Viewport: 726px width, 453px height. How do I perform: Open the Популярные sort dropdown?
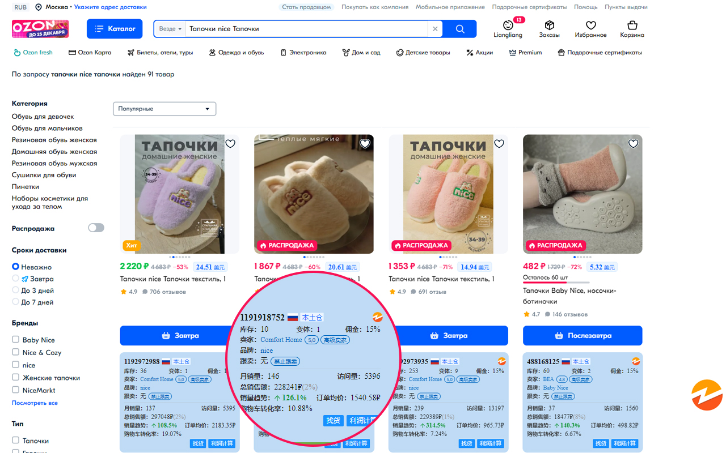click(x=164, y=108)
